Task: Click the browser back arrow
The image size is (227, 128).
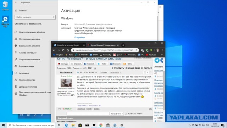Action: [x=54, y=50]
